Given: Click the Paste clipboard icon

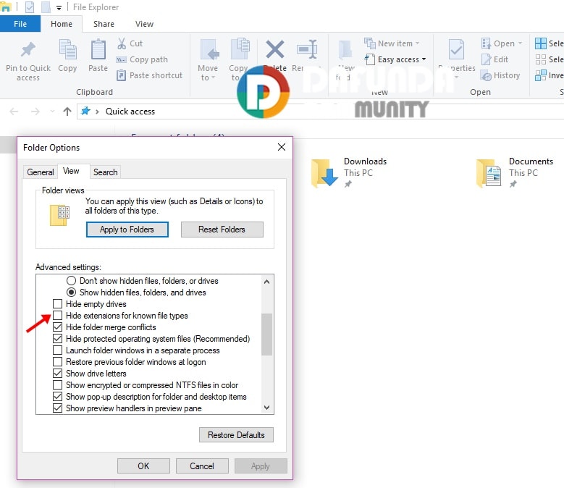Looking at the screenshot, I should 98,51.
